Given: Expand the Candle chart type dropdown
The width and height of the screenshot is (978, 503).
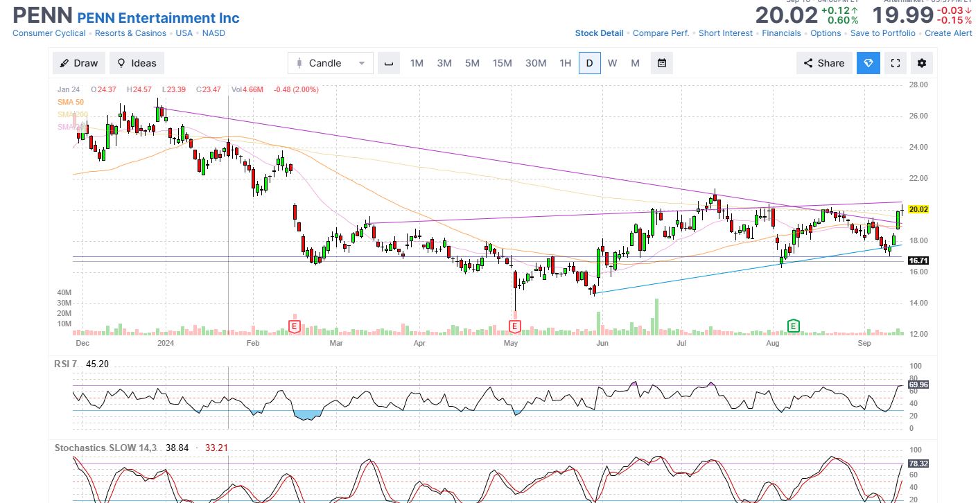Looking at the screenshot, I should 331,63.
